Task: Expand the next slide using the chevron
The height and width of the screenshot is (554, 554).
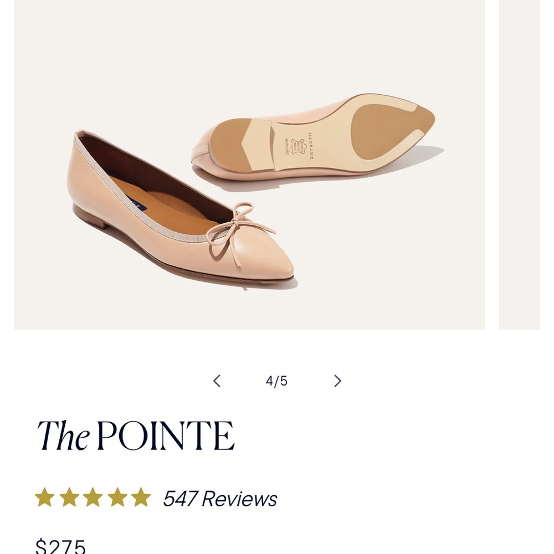Action: [337, 381]
